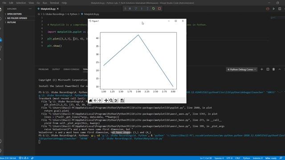285x160 pixels.
Task: Open the Run menu
Action: point(45,3)
